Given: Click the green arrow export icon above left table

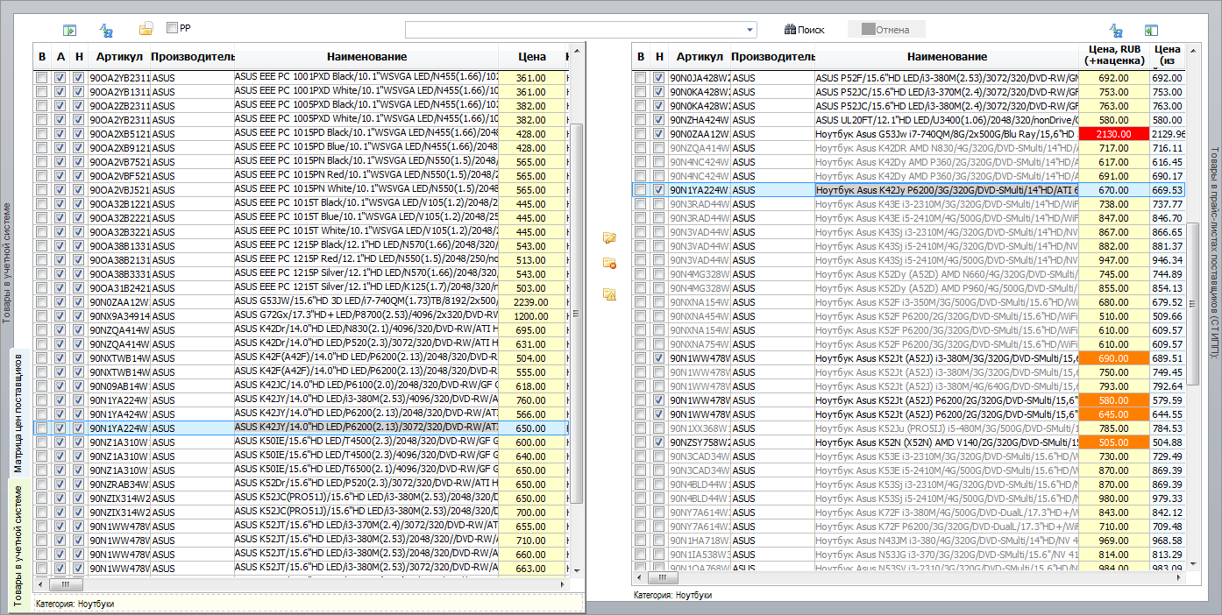Looking at the screenshot, I should [x=69, y=30].
